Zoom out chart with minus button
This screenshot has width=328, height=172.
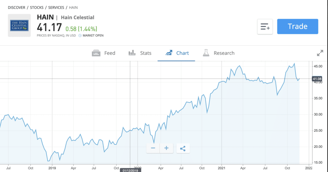[x=153, y=148]
